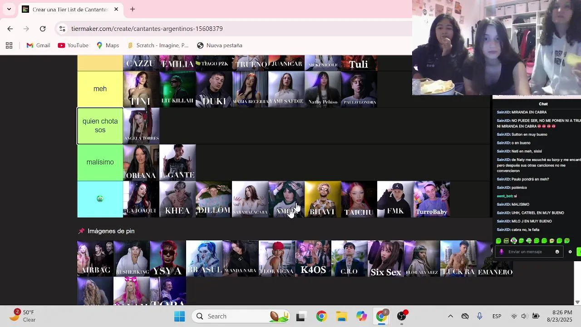Select the Maria Becerra image
Image resolution: width=581 pixels, height=327 pixels.
[250, 89]
